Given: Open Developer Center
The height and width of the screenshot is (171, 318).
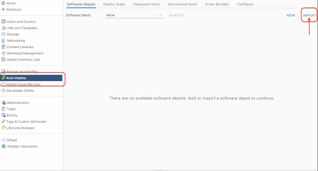Looking at the screenshot, I should tap(20, 90).
